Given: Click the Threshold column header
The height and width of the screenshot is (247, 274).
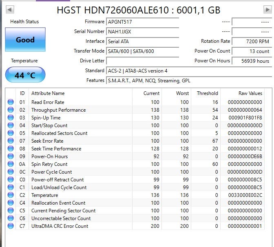Looking at the screenshot, I should point(205,93).
